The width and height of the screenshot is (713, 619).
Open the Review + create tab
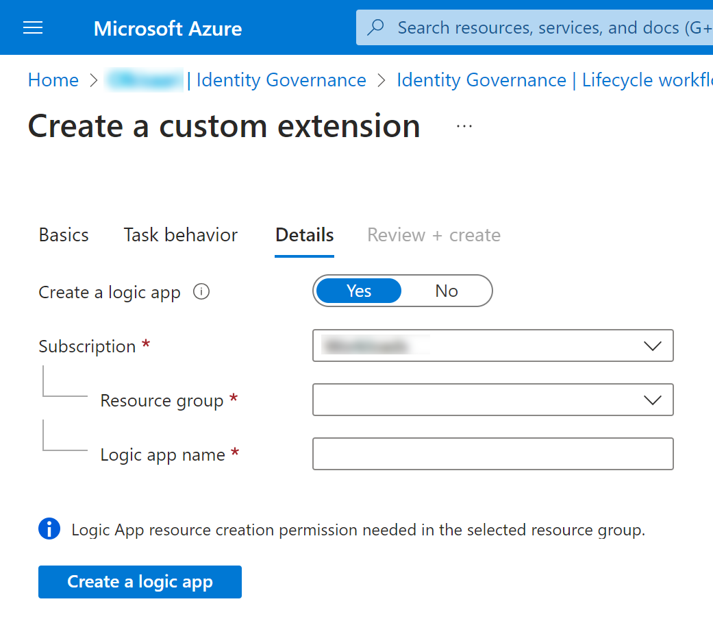434,235
